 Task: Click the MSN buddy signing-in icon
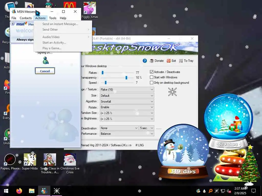pos(46,60)
